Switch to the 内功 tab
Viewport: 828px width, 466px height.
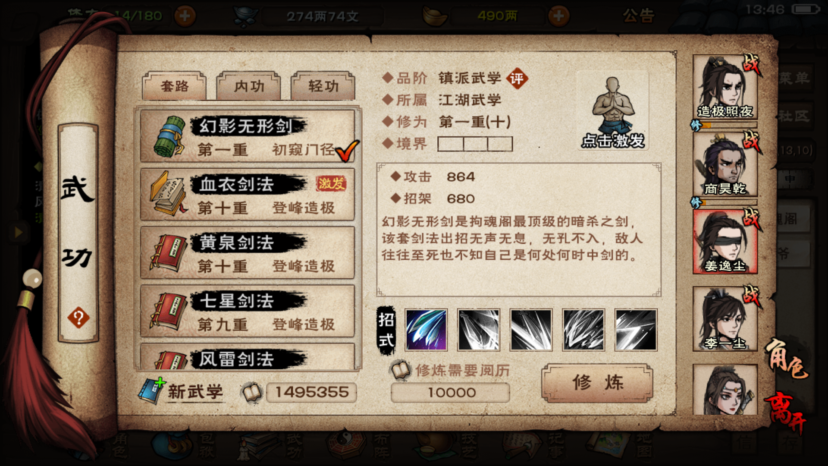tap(249, 86)
